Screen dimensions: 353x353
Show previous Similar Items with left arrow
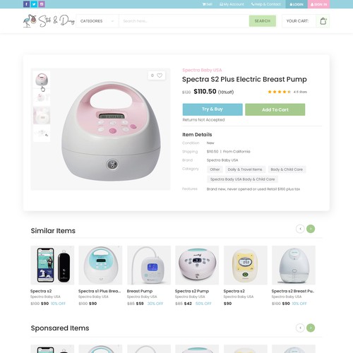tap(300, 229)
